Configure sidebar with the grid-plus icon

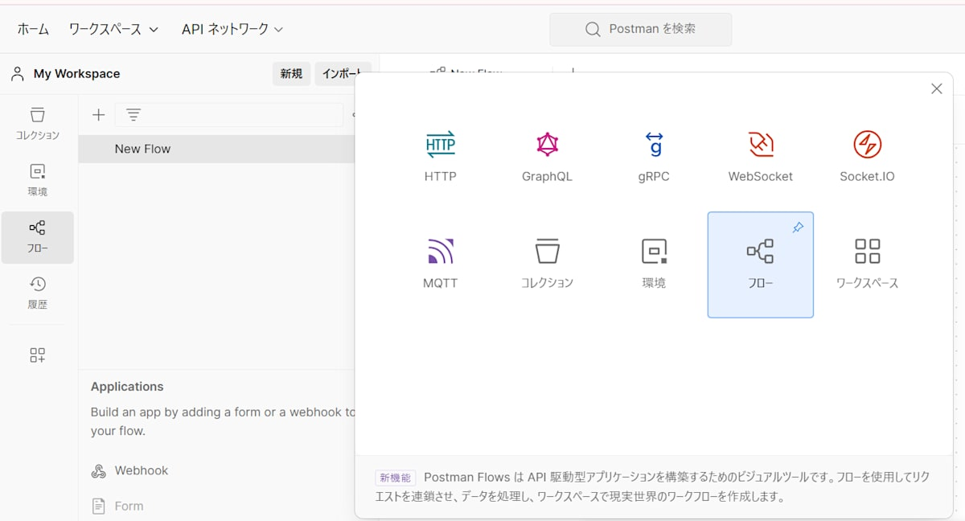coord(38,355)
